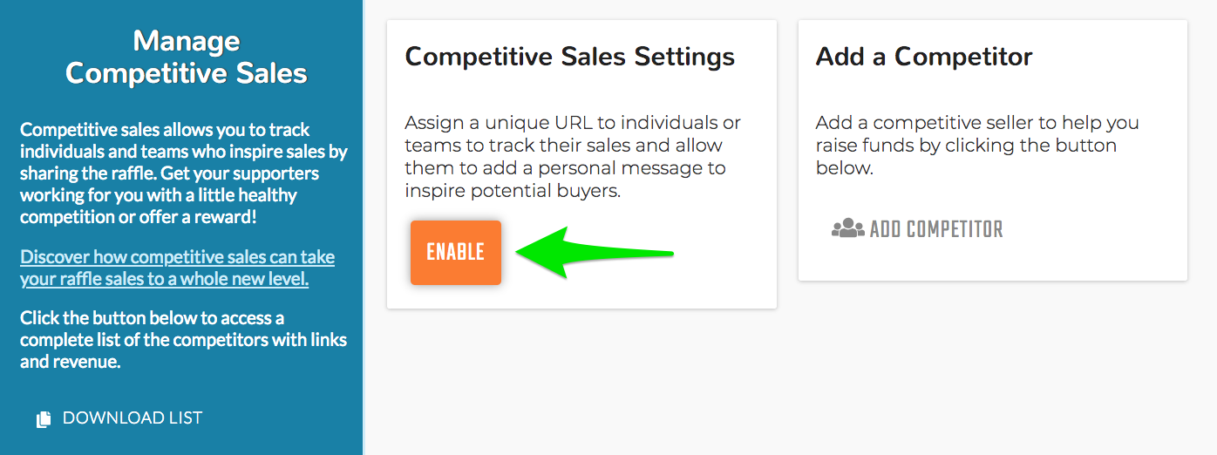
Task: Click the people group icon beside Add Competitor
Action: 847,229
